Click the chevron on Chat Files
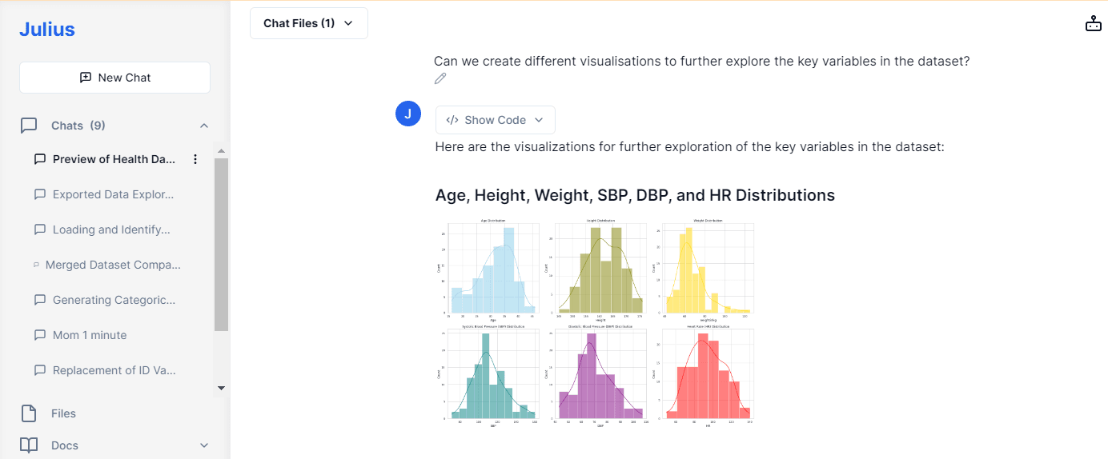This screenshot has width=1108, height=459. (348, 23)
